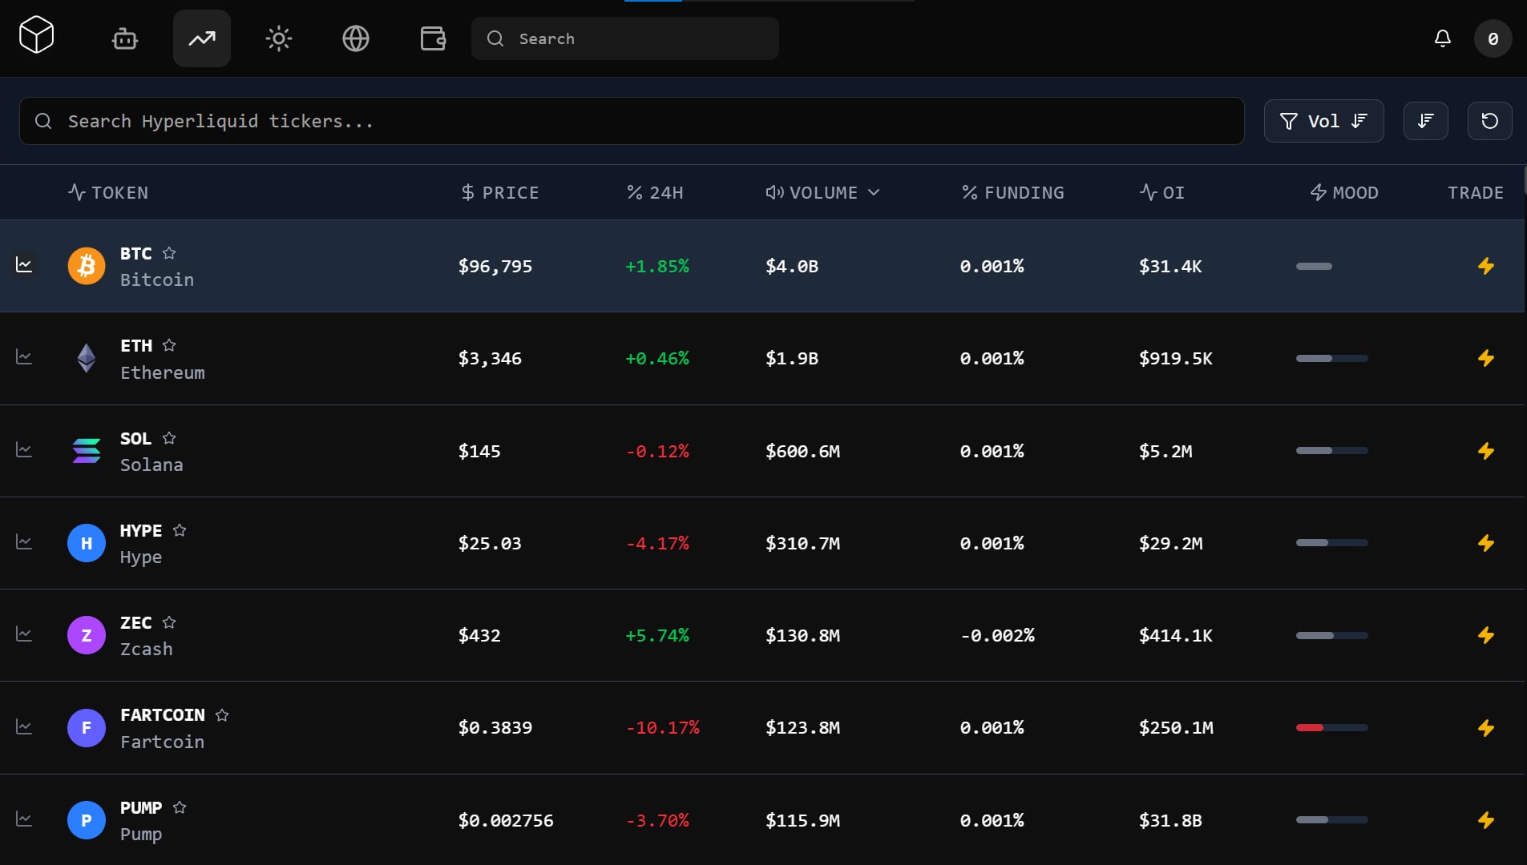Viewport: 1527px width, 865px height.
Task: Click the sun theme icon
Action: click(279, 38)
